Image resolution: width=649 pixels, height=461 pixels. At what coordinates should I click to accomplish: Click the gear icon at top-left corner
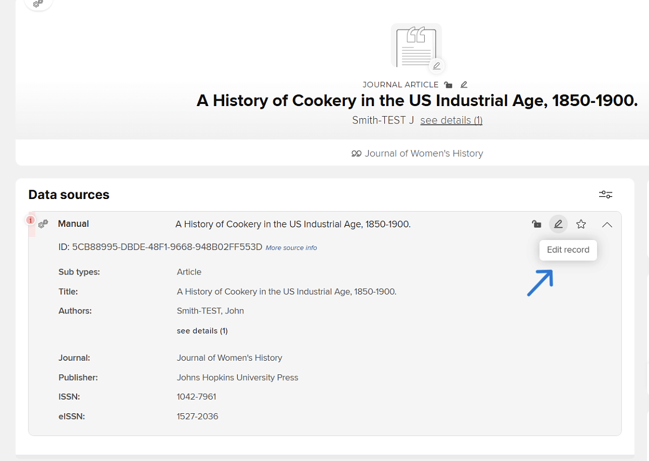[38, 4]
